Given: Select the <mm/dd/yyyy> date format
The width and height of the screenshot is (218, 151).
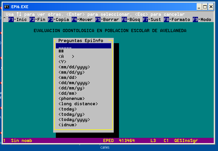Looking at the screenshot, I should [x=74, y=67].
